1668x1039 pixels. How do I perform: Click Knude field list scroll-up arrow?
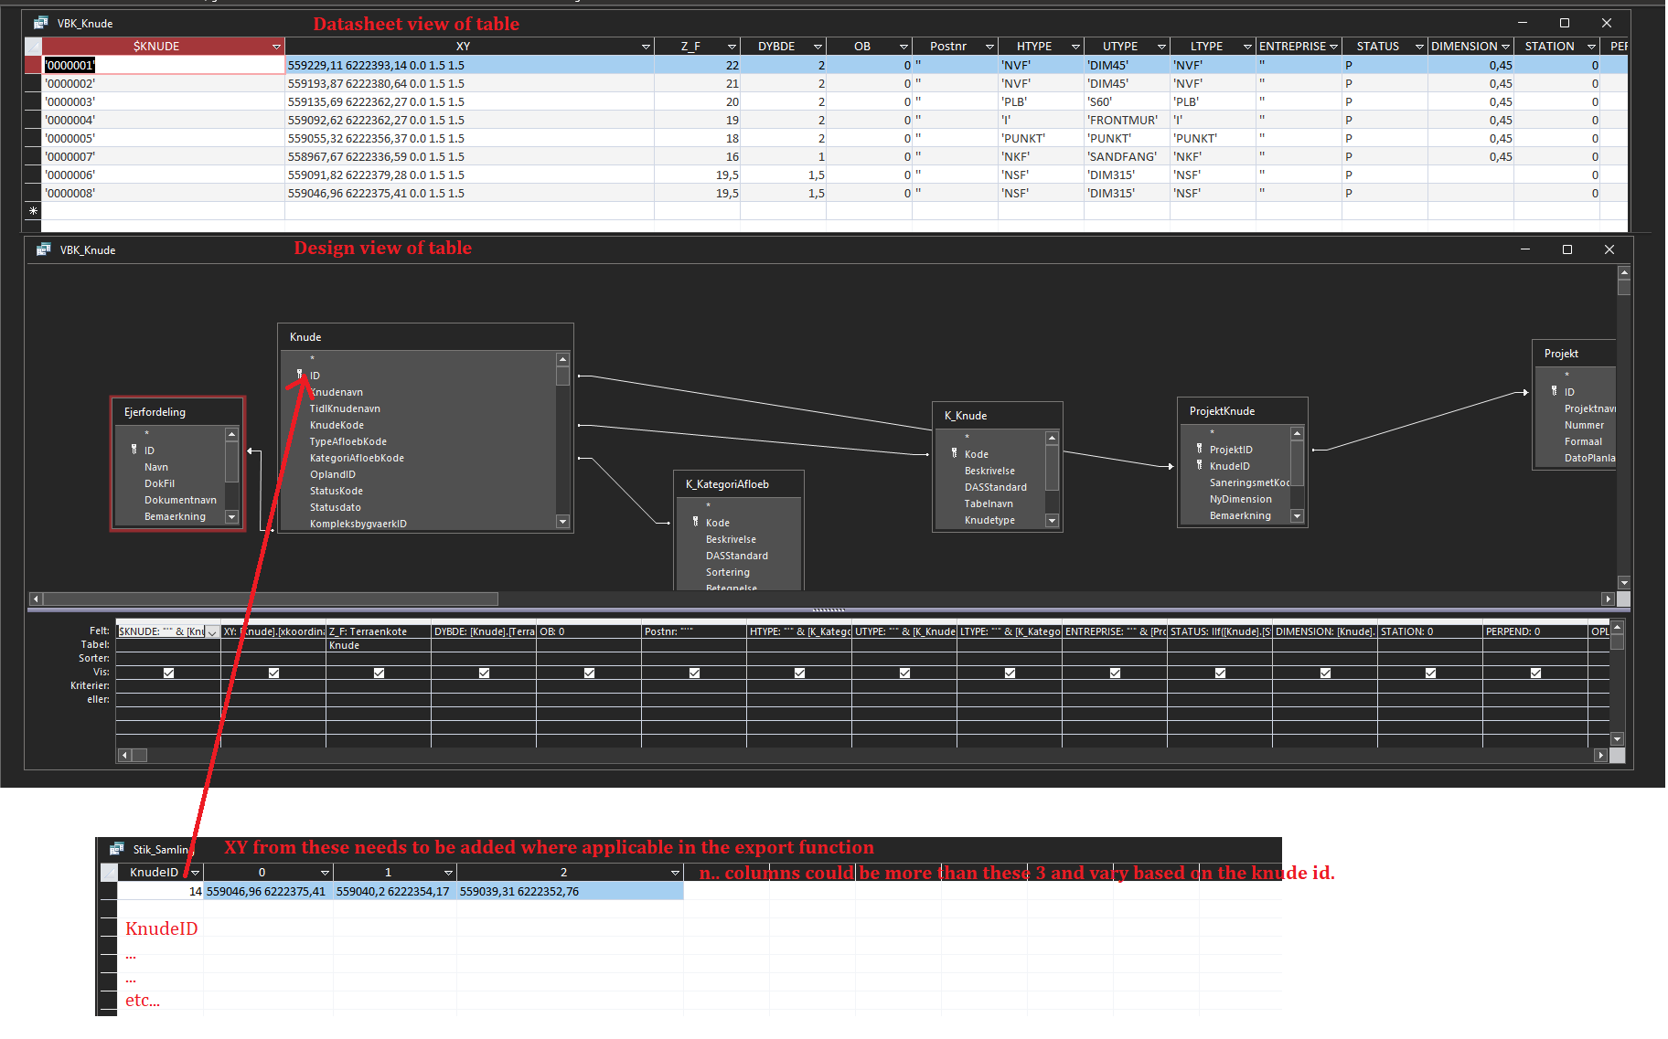pyautogui.click(x=562, y=359)
